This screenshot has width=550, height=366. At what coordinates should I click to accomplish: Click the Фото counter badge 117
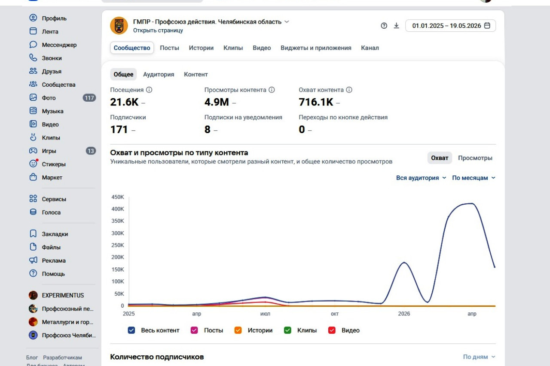point(89,98)
